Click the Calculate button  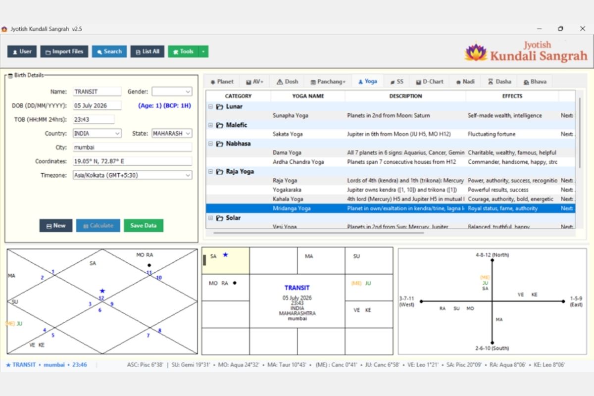click(98, 225)
